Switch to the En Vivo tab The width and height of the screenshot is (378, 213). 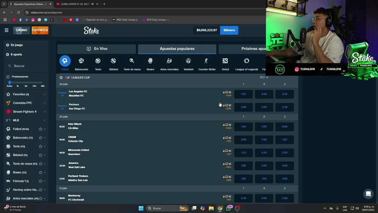97,49
